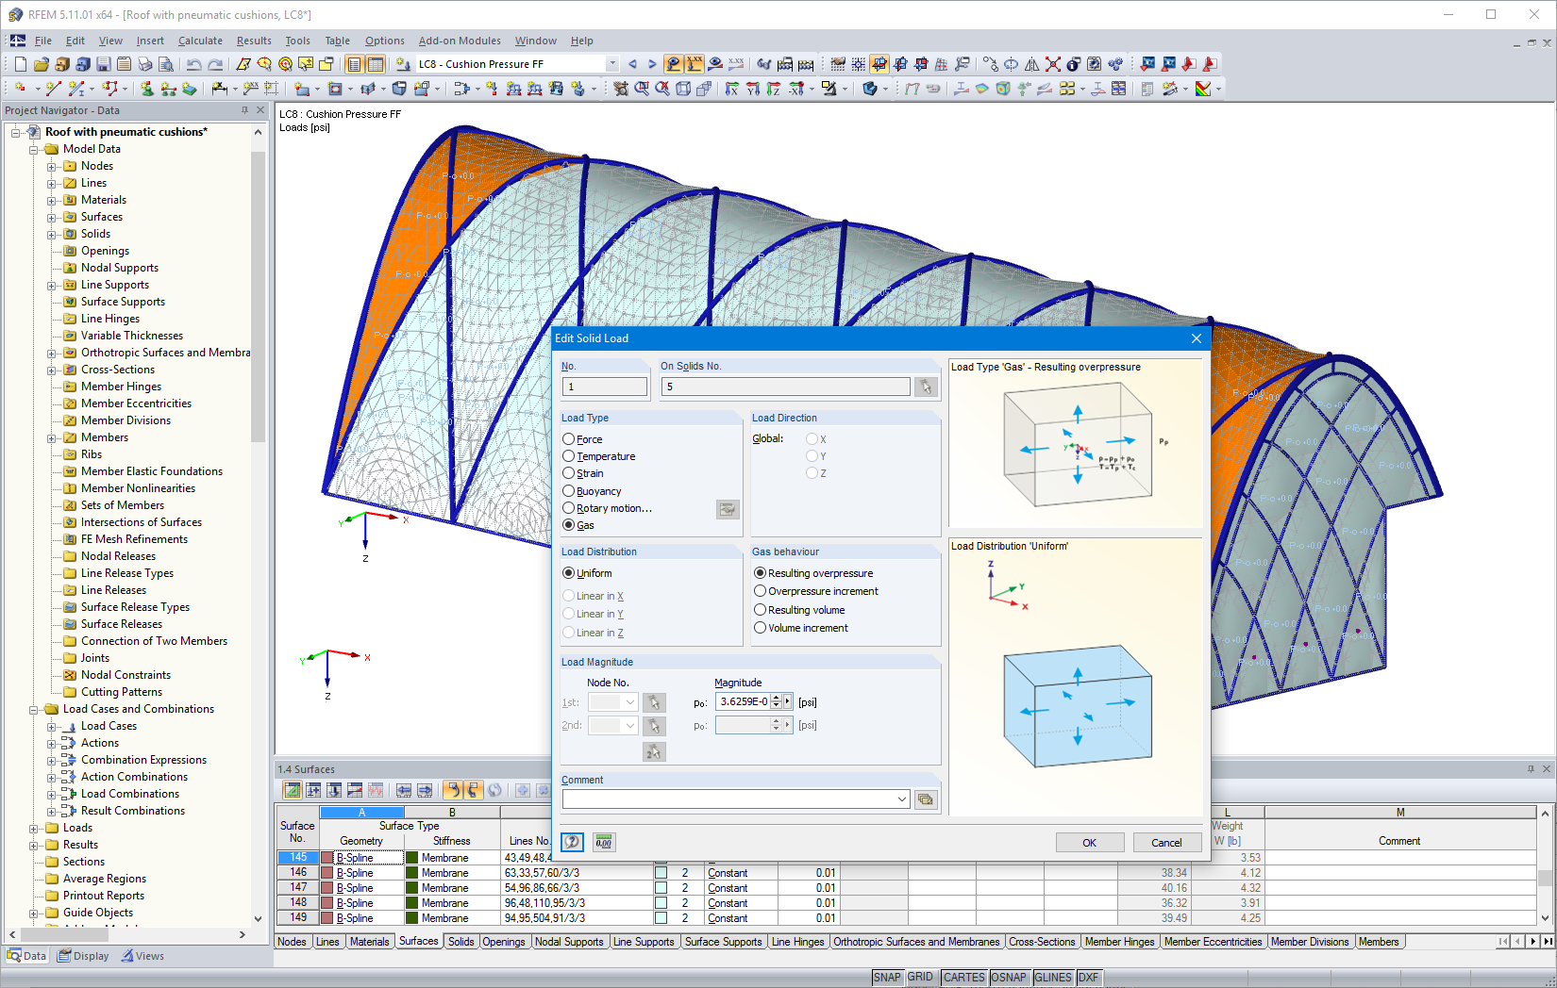Click the Print icon in the toolbar
The image size is (1557, 988).
point(144,64)
